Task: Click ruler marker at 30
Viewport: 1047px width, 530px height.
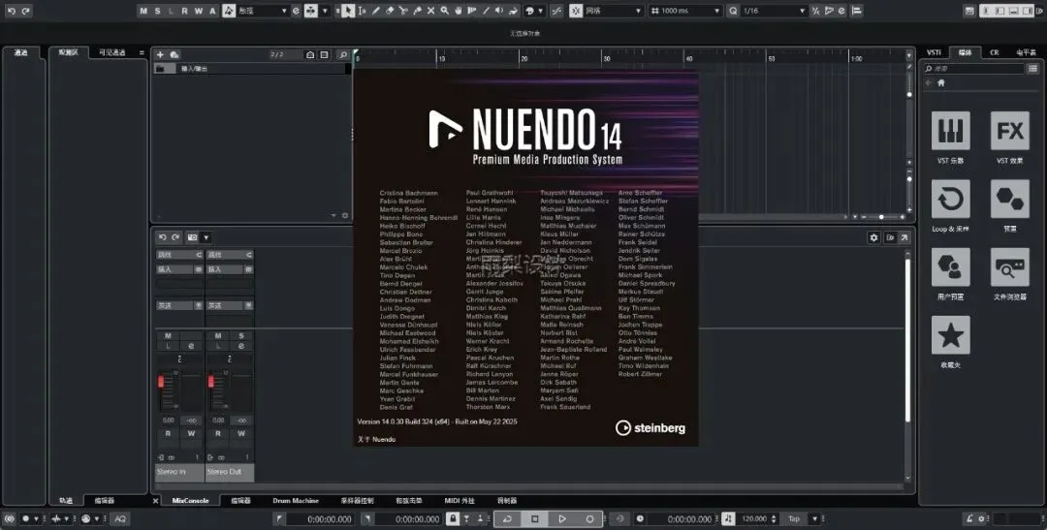Action: (x=606, y=59)
